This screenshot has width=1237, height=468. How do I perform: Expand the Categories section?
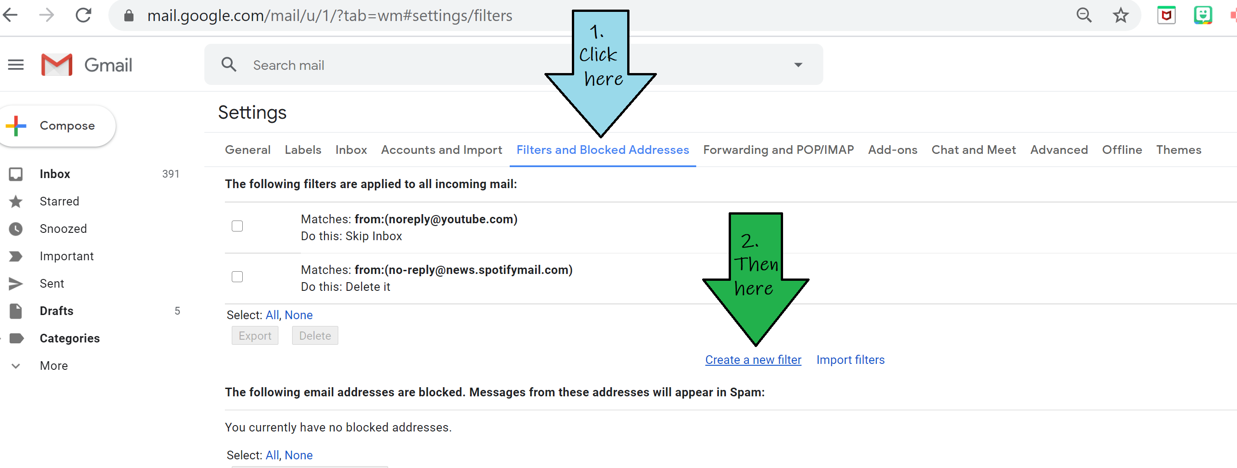coord(16,338)
